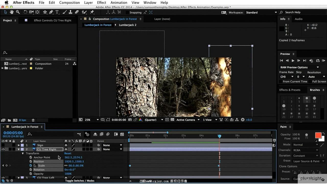This screenshot has height=184, width=327.
Task: Play the preview with play button
Action: click(293, 61)
